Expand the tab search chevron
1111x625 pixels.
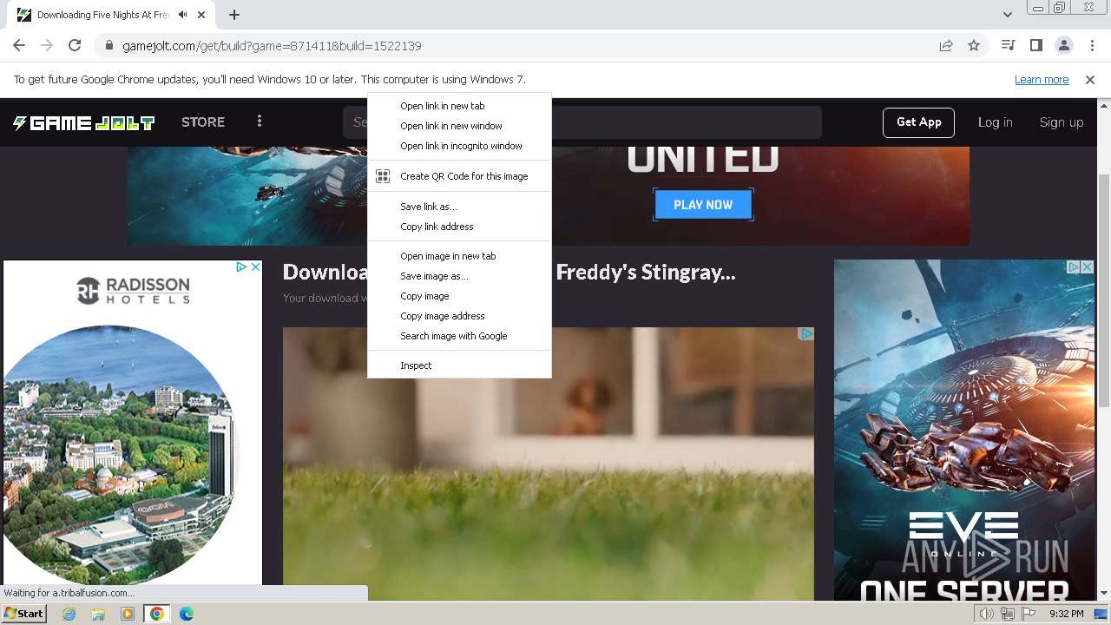click(1008, 15)
